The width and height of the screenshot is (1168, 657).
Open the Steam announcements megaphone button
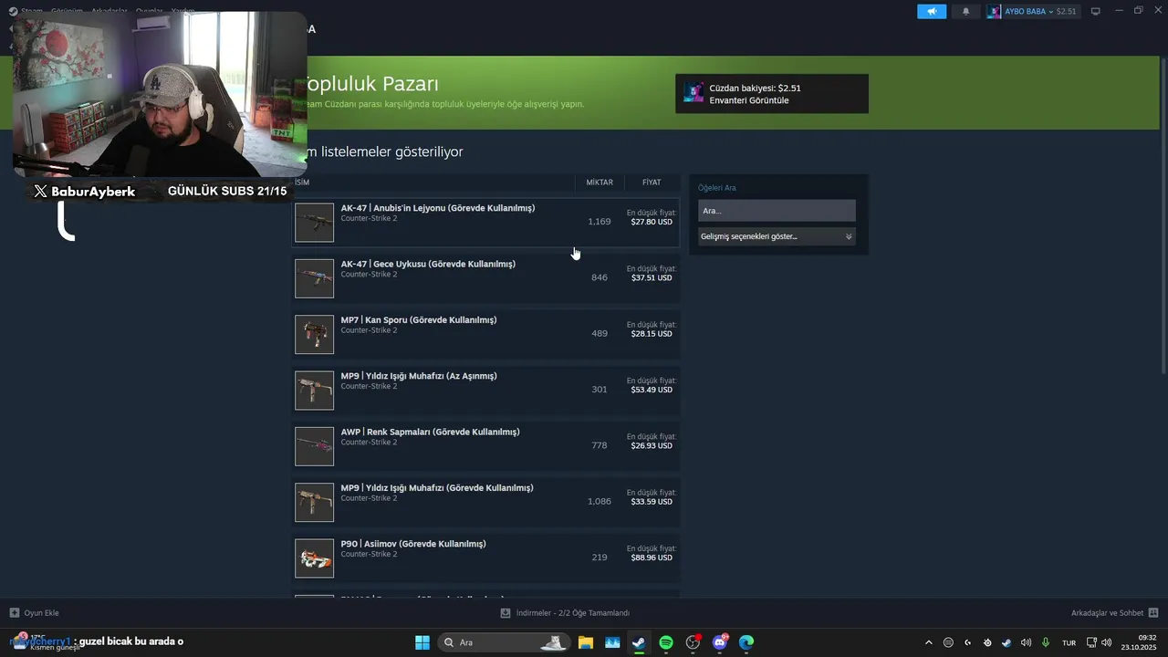tap(932, 12)
